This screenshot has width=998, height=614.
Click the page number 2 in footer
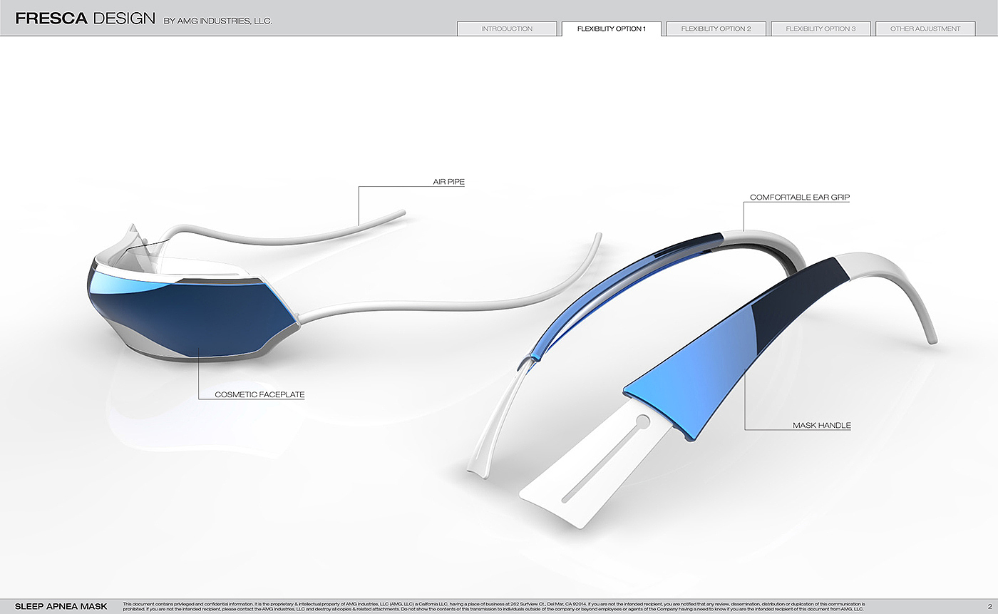989,606
